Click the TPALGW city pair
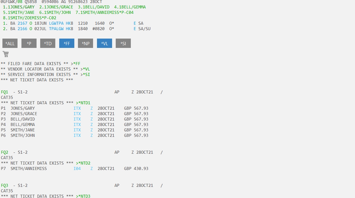Viewport: 355px width, 198px height. tap(56, 29)
